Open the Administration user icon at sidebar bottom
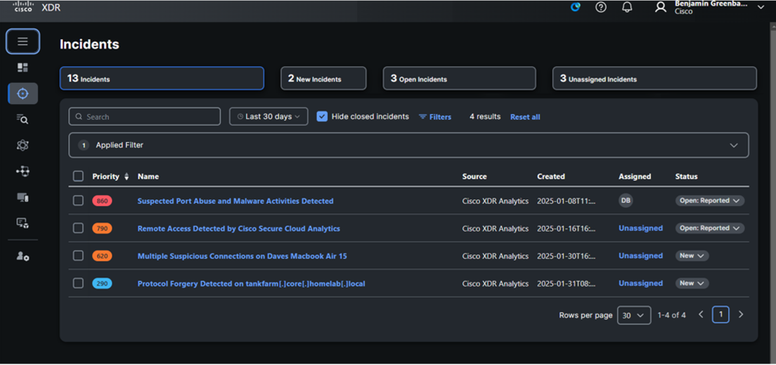 pos(22,256)
